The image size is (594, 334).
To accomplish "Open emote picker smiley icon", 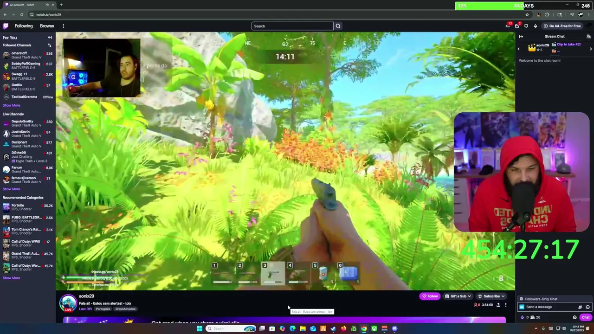I will [588, 307].
